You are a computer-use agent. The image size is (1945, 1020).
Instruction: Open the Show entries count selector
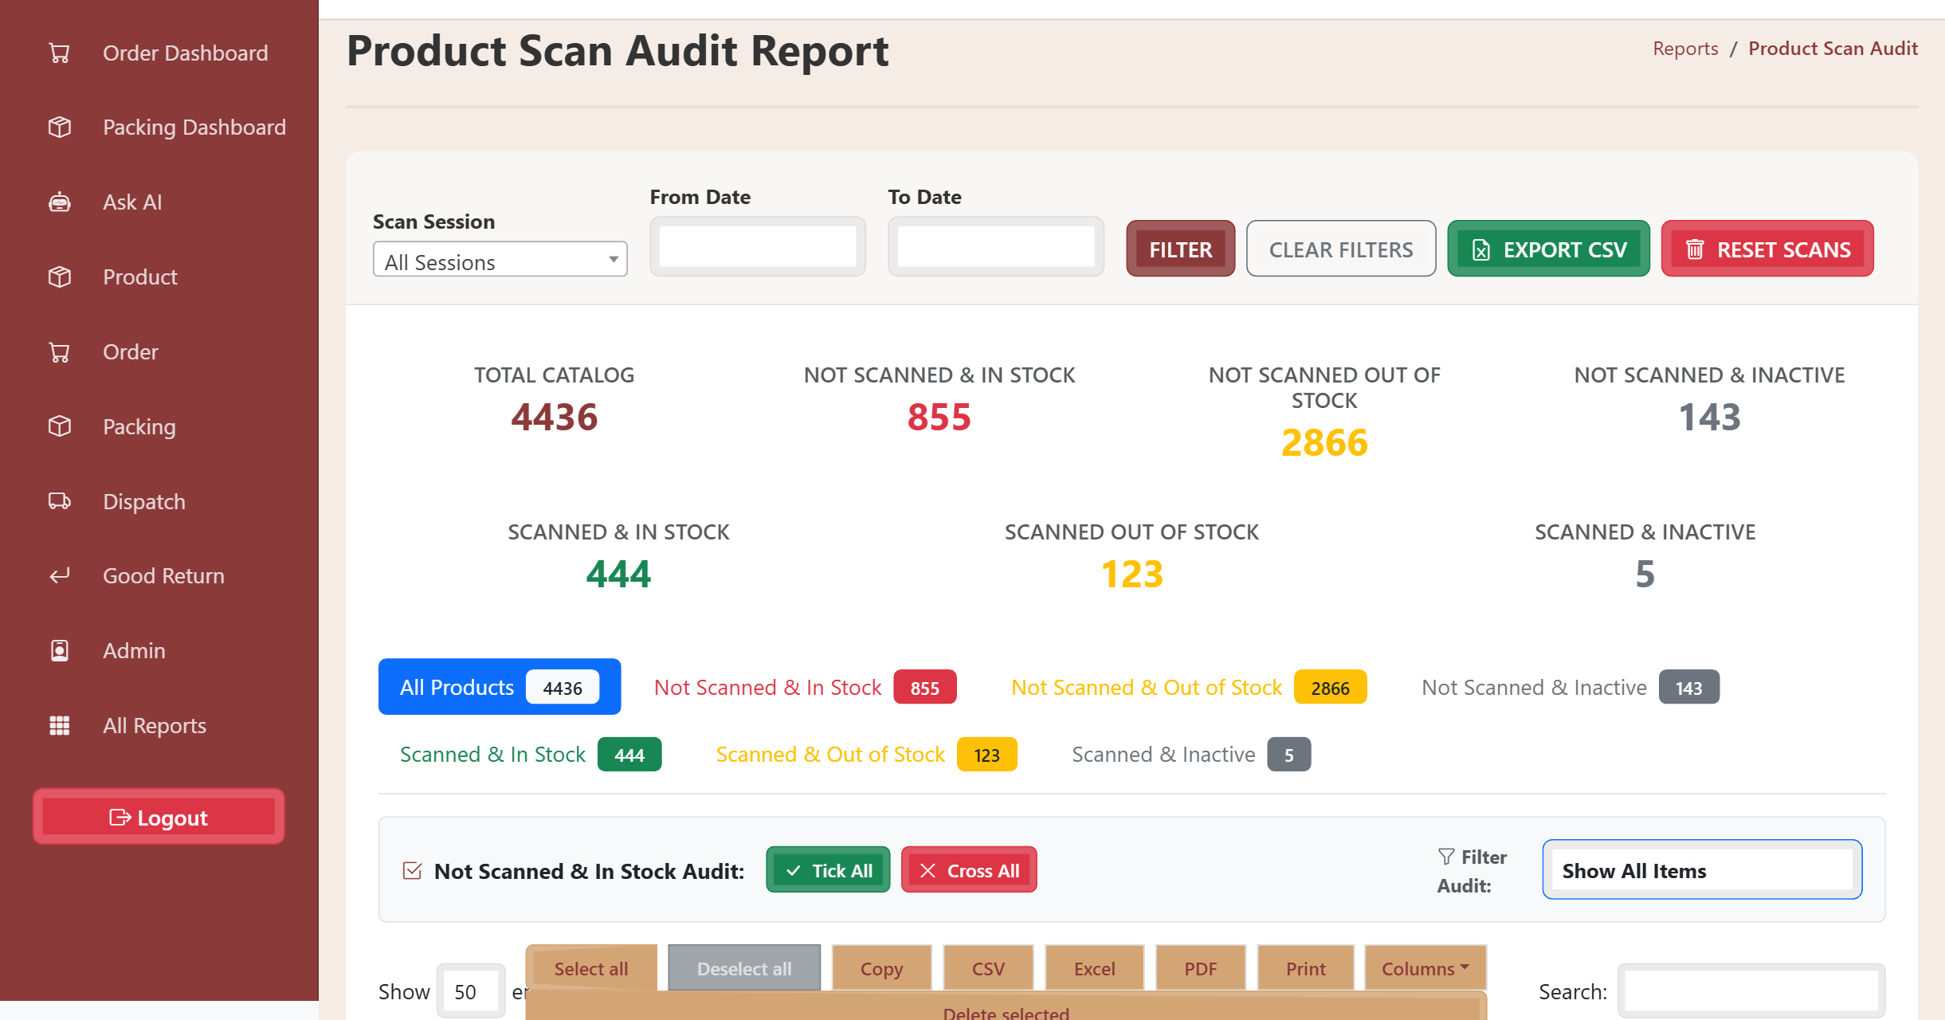(x=470, y=991)
